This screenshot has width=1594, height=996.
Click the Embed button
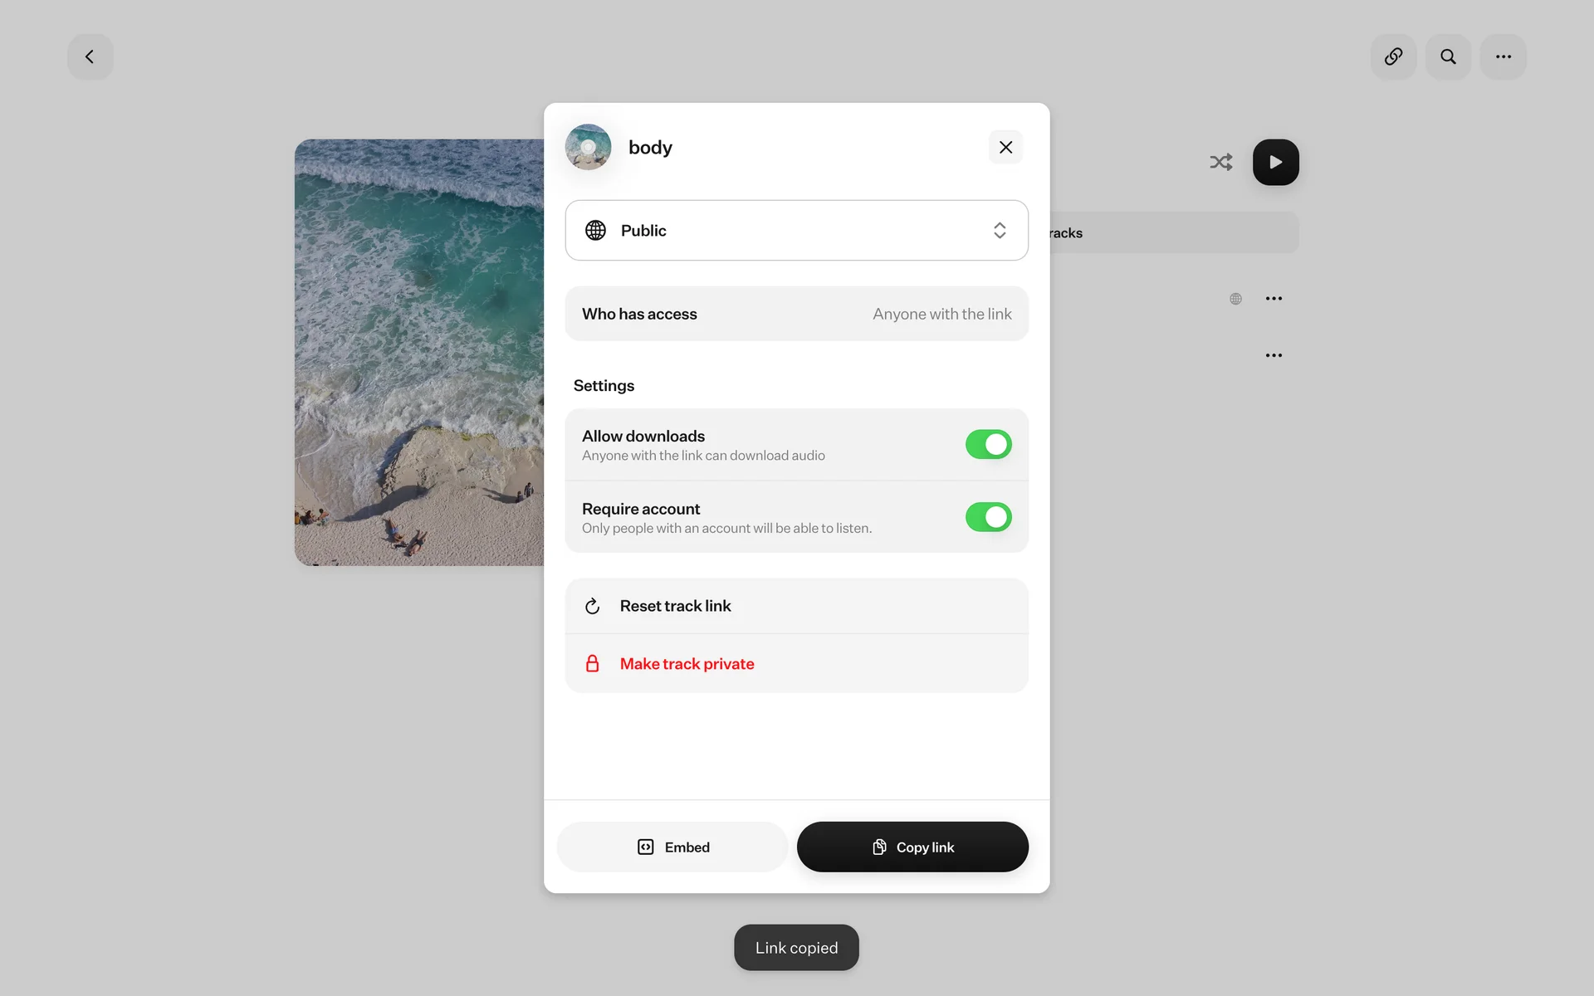(672, 847)
